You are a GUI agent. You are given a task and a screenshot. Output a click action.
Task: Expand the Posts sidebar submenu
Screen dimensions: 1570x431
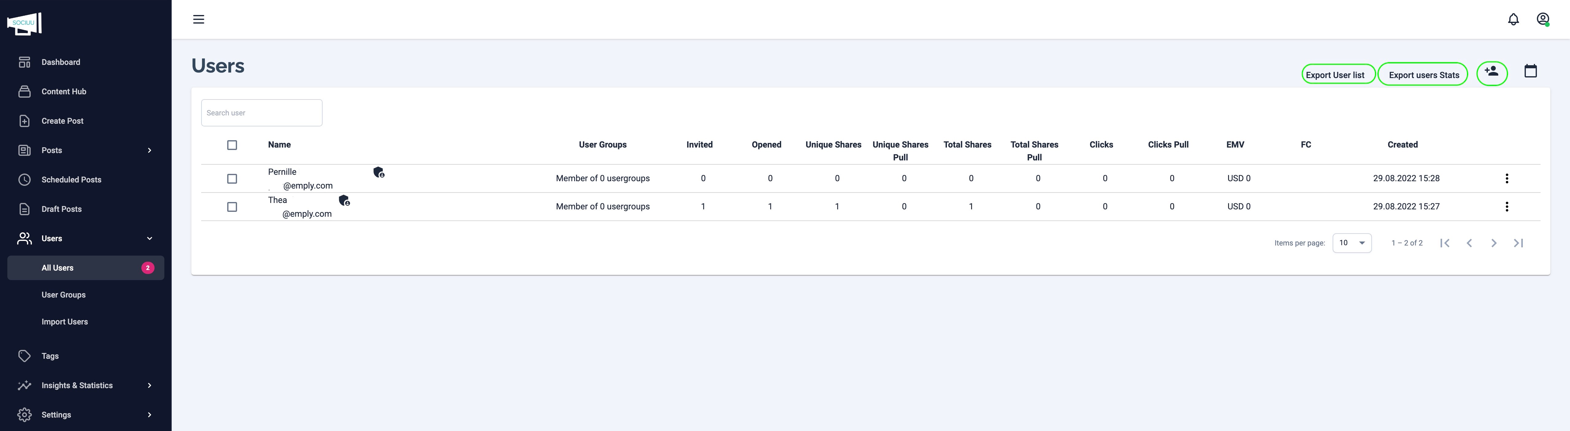click(85, 150)
